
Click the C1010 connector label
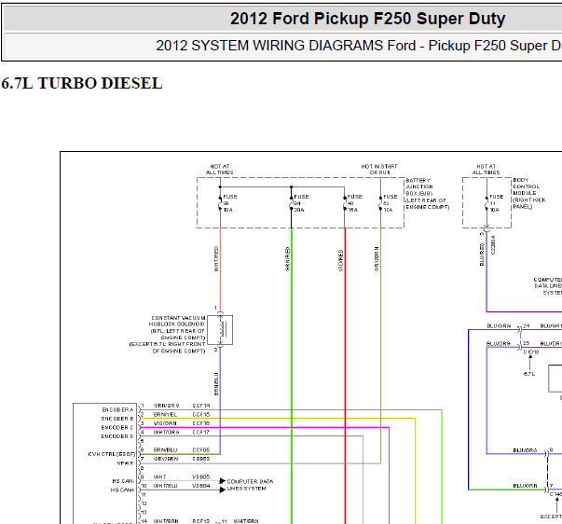(x=531, y=352)
